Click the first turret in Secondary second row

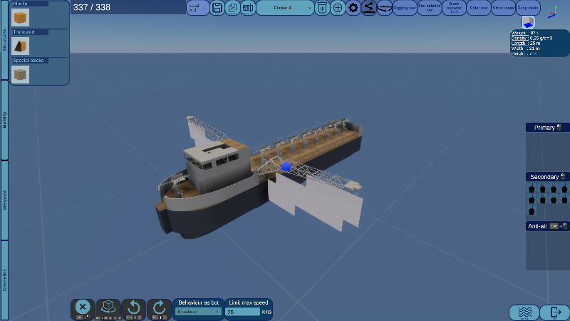pos(532,200)
